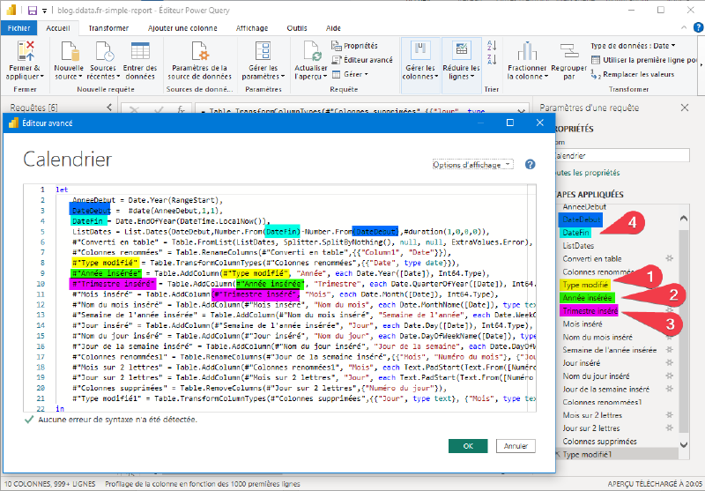The image size is (705, 491).
Task: Open gear settings for Converti en table
Action: point(670,258)
